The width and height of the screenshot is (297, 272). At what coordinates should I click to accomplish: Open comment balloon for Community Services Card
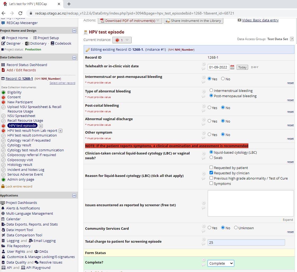[203, 231]
